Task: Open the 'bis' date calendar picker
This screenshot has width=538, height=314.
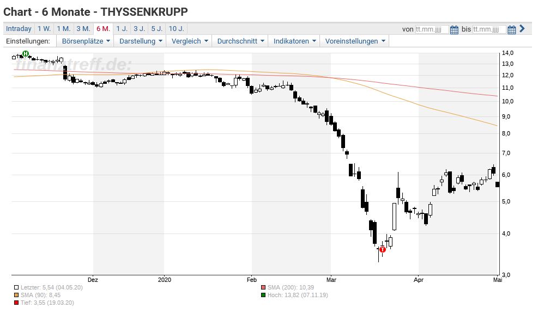Action: tap(512, 29)
